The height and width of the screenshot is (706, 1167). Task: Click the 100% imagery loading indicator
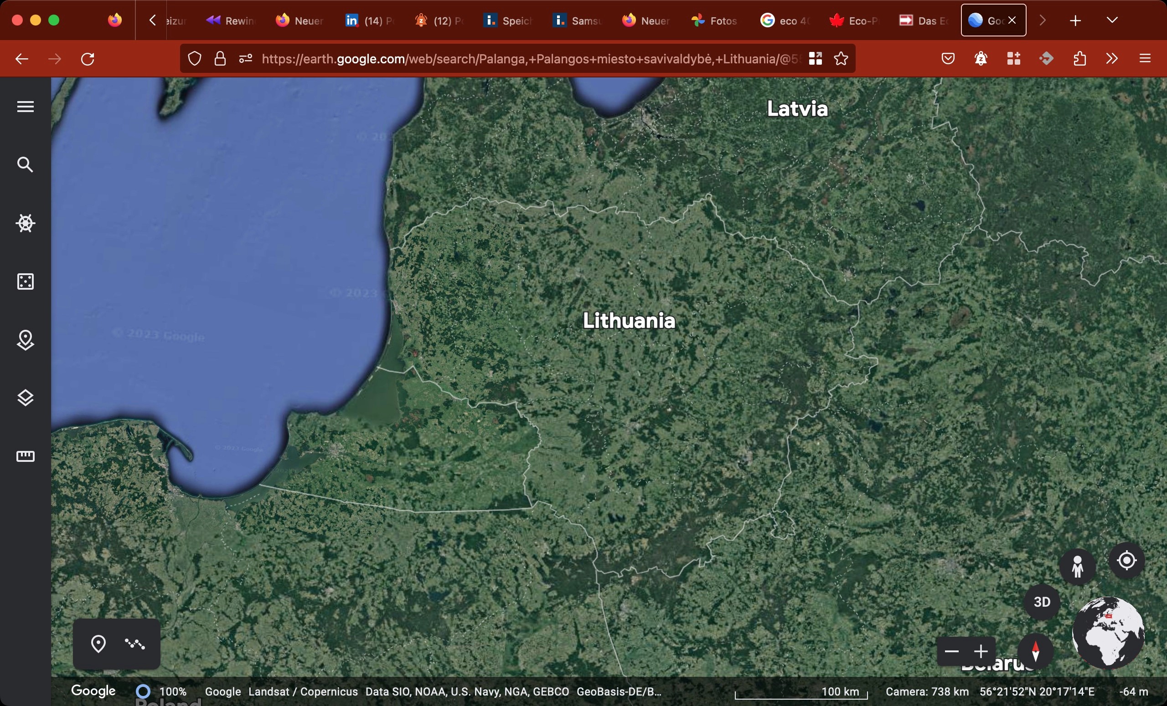[x=161, y=692]
